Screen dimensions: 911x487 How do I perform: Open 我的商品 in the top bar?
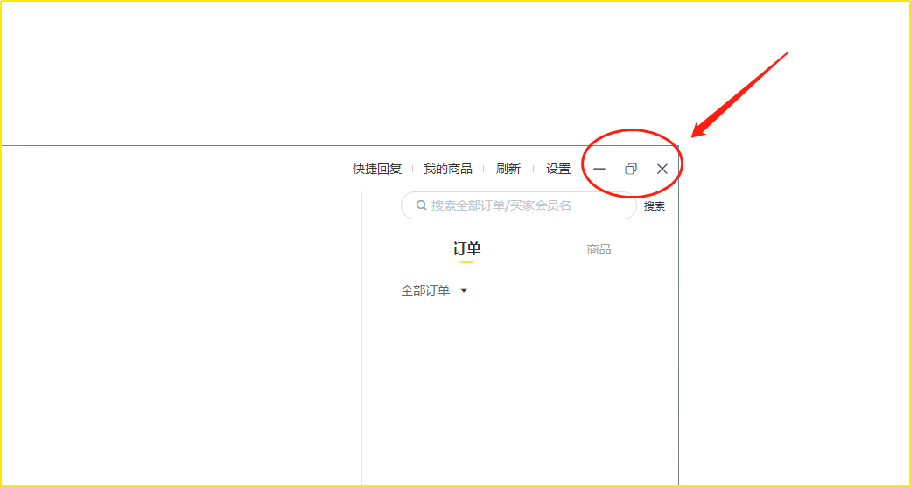pos(447,169)
